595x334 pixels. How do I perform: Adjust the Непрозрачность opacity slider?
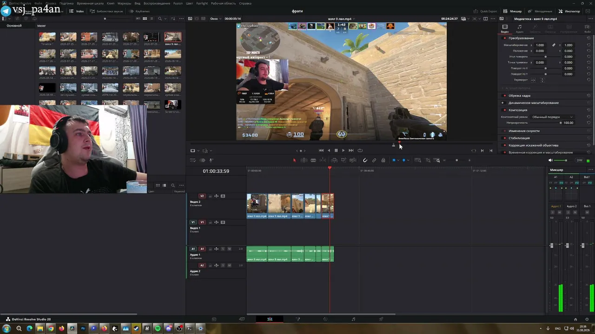pyautogui.click(x=561, y=123)
